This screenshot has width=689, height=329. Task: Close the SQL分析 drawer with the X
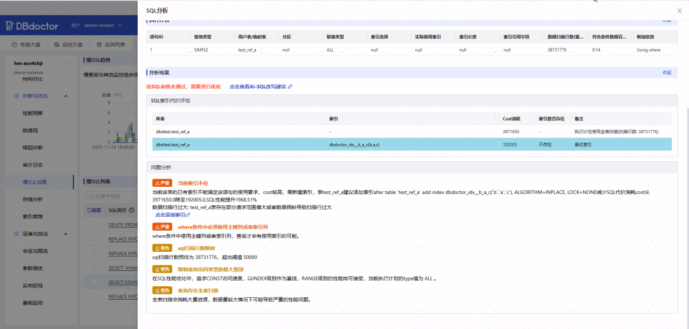[x=680, y=11]
